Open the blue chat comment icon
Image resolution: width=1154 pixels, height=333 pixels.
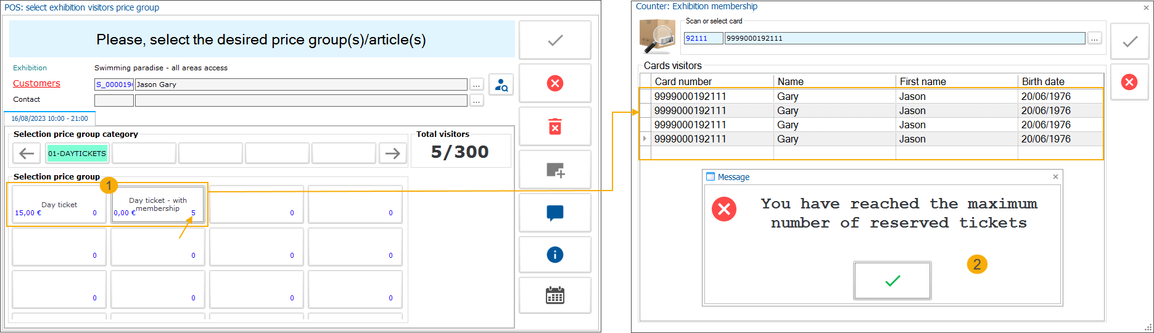tap(554, 213)
